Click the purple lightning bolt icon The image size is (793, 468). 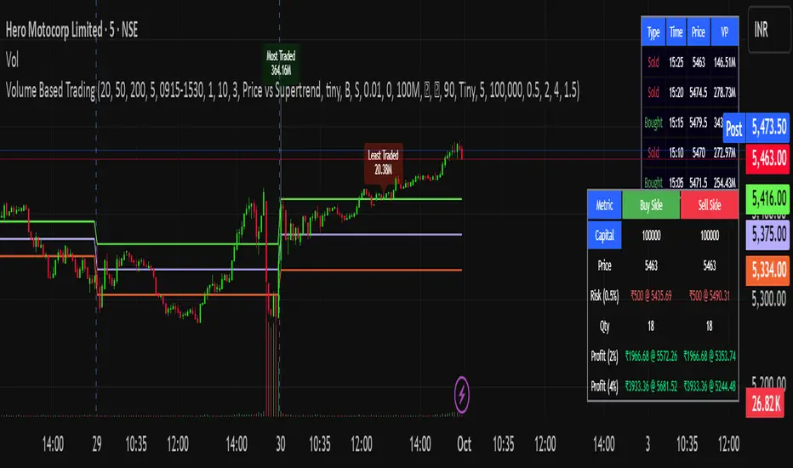click(462, 394)
